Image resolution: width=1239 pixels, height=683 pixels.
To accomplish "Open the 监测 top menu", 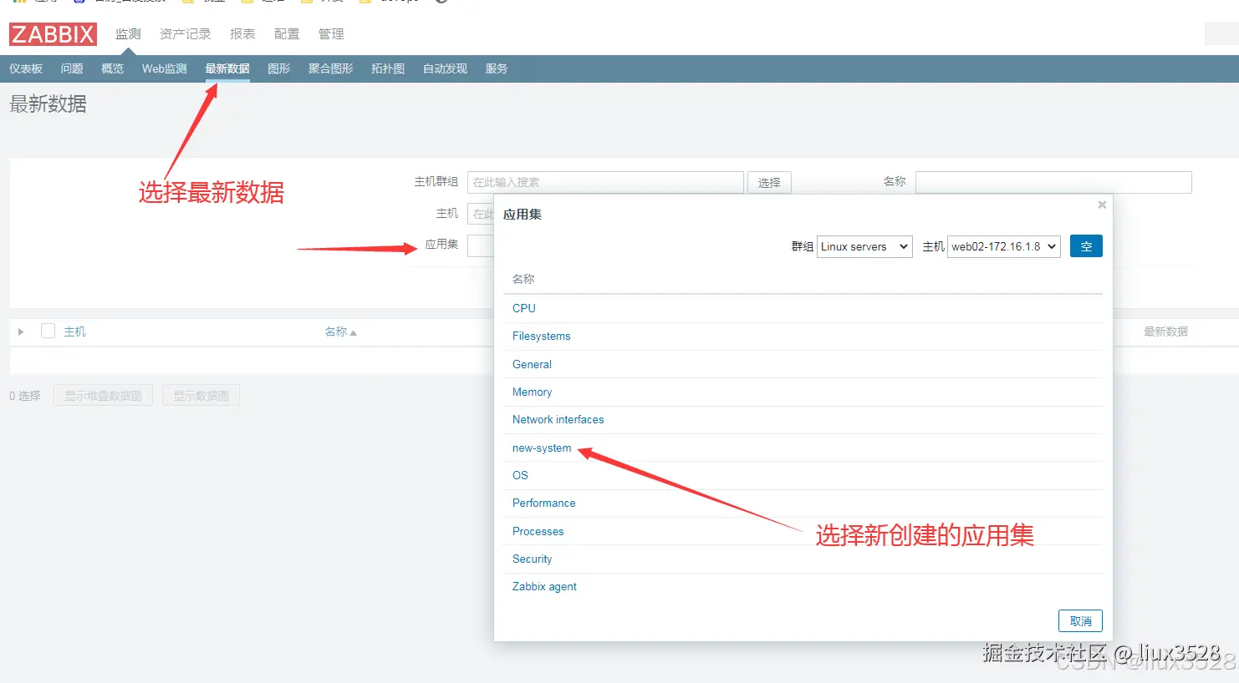I will (128, 34).
